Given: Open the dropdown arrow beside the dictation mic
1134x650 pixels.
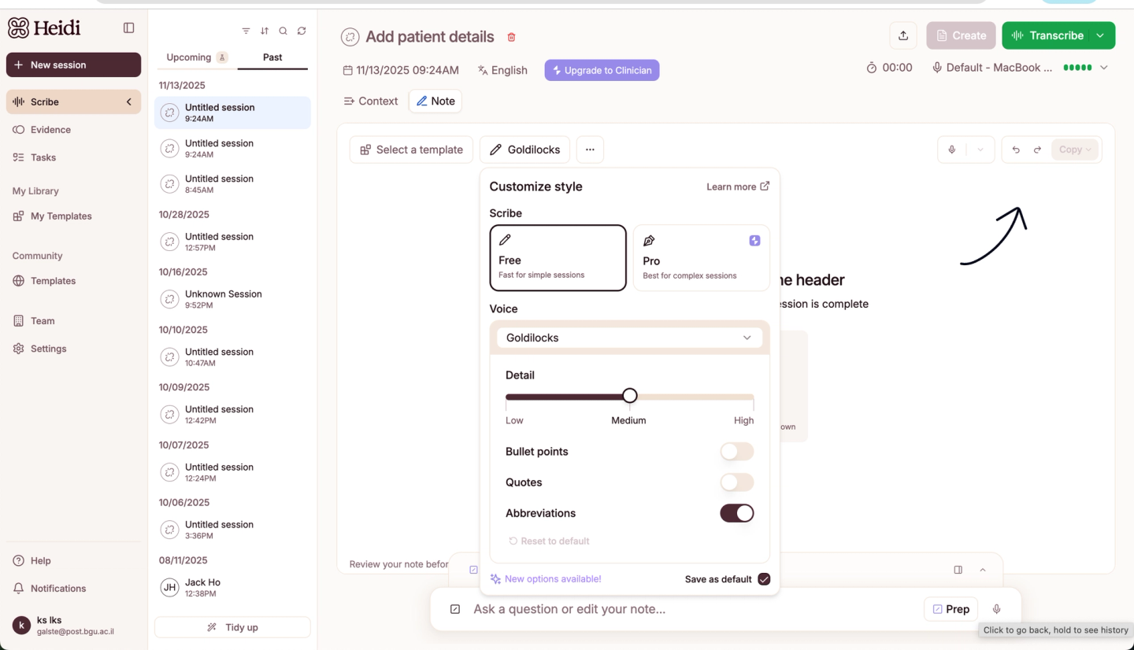Looking at the screenshot, I should coord(980,150).
